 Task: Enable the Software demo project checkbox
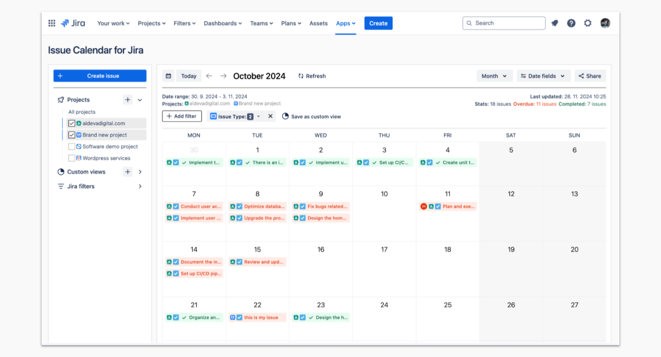click(x=72, y=147)
